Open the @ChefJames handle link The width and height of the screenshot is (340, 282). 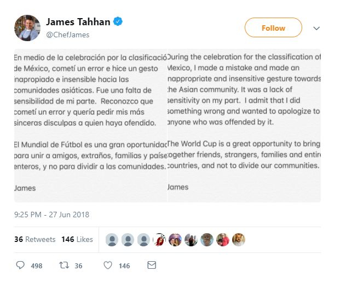pyautogui.click(x=67, y=35)
